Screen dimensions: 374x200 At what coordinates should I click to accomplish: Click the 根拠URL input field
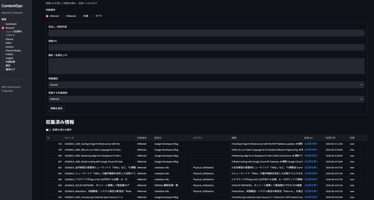pos(206,47)
